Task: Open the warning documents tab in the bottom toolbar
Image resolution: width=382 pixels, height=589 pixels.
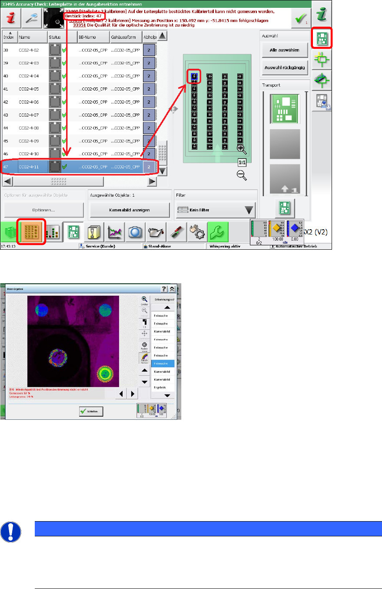Action: tap(94, 231)
